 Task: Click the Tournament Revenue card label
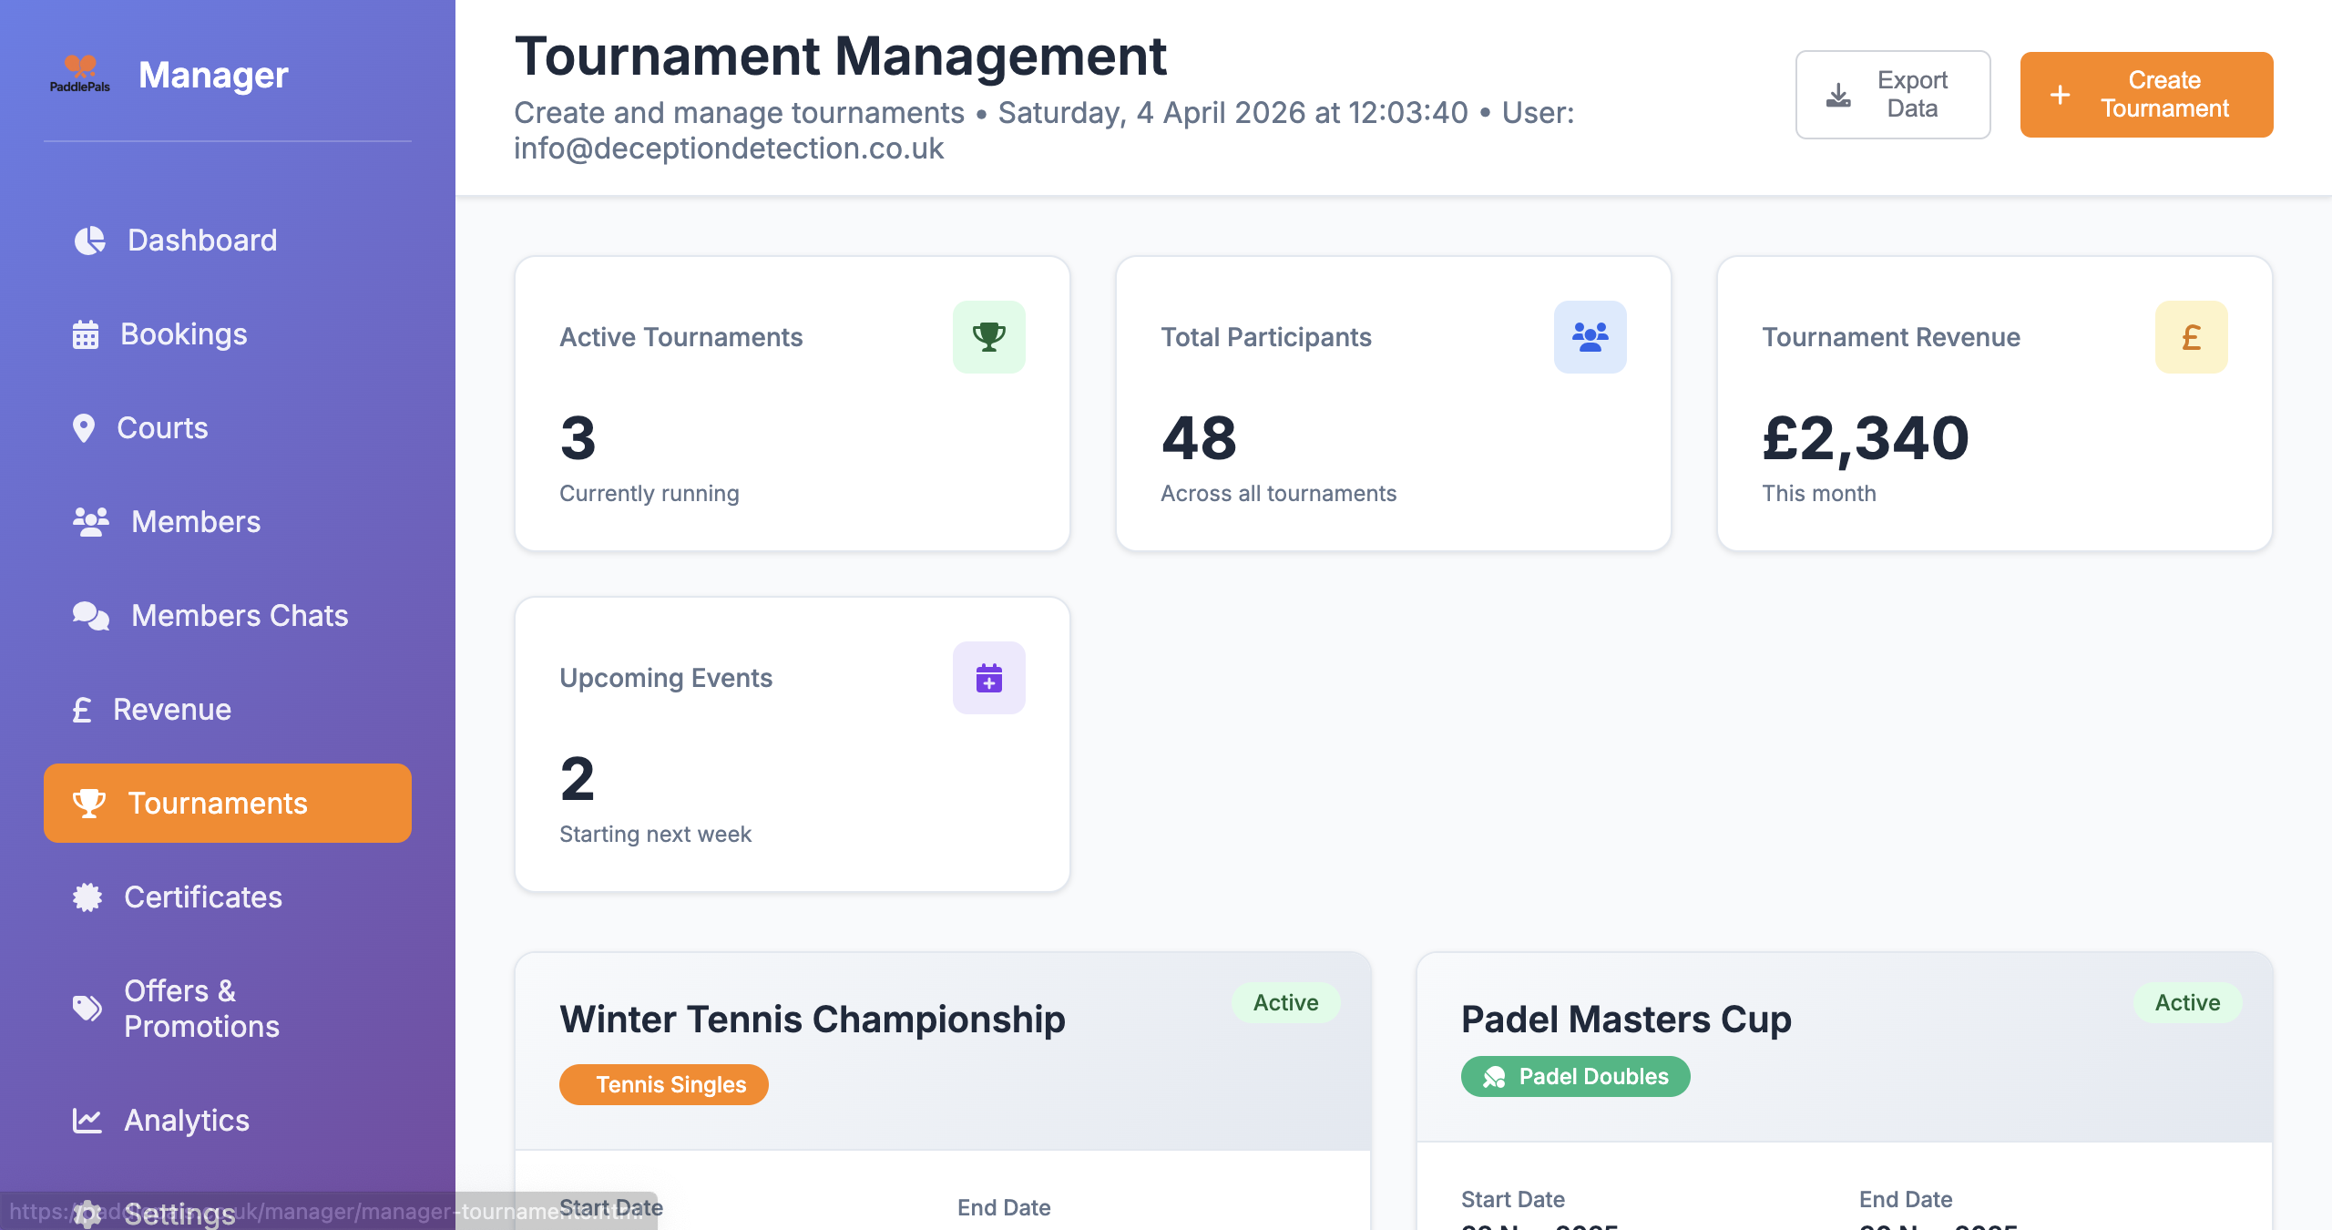[x=1891, y=337]
